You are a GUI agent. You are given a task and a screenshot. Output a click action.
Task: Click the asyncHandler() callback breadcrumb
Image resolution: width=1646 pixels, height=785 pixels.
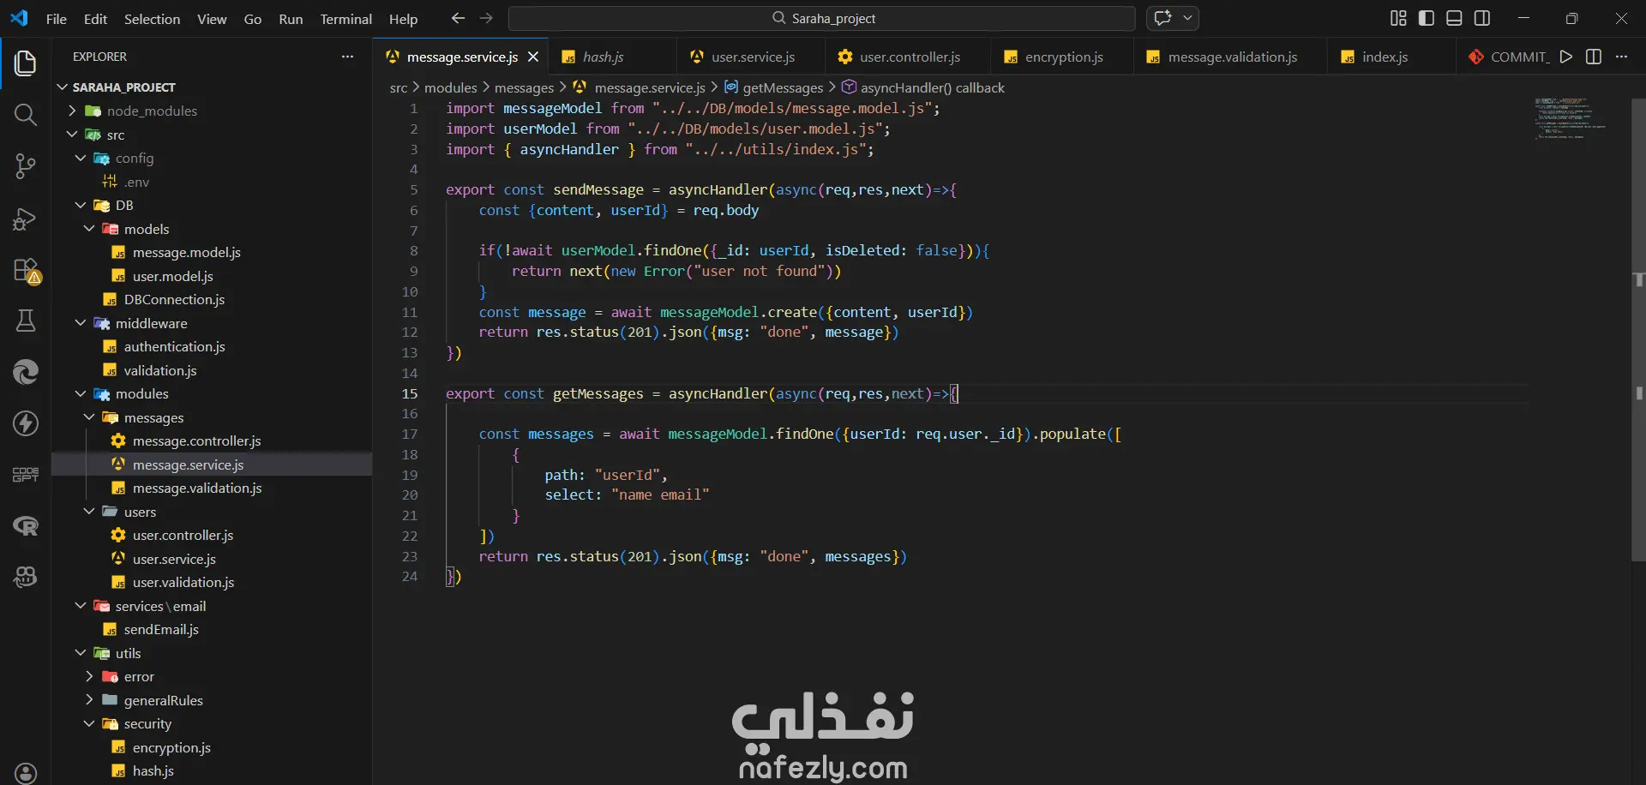[923, 87]
